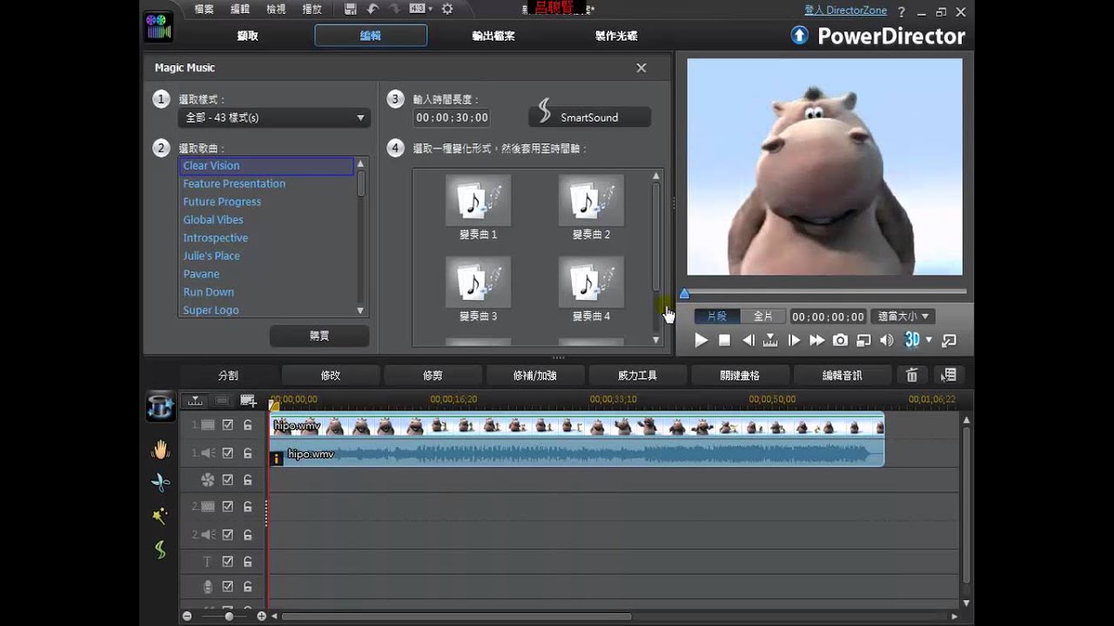The height and width of the screenshot is (626, 1114).
Task: Disable audio track 1 checkbox
Action: [228, 453]
